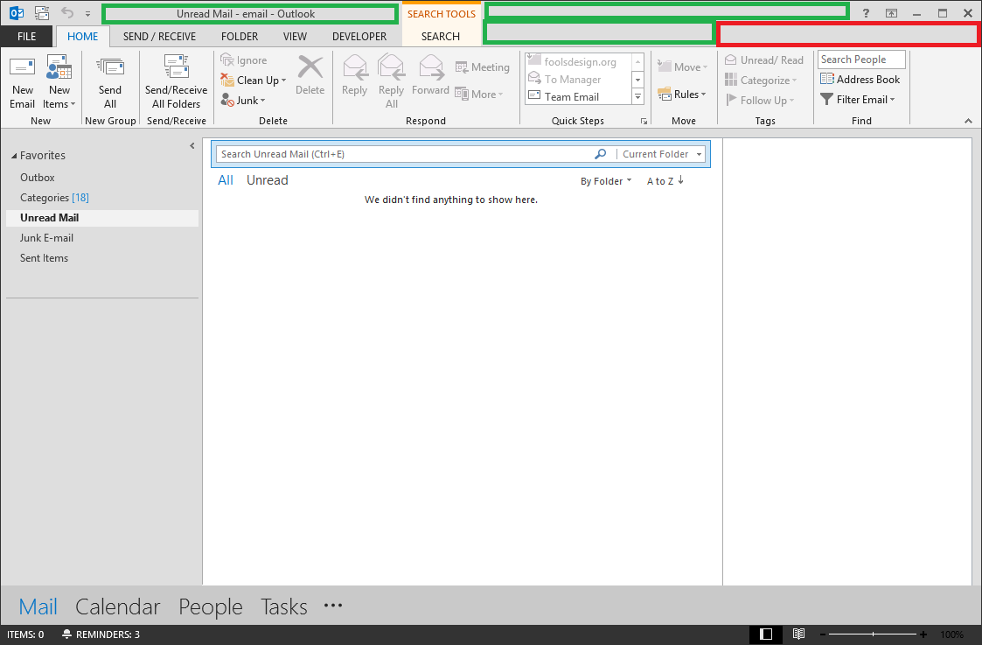Click the Search People field
The height and width of the screenshot is (645, 982).
pyautogui.click(x=860, y=60)
